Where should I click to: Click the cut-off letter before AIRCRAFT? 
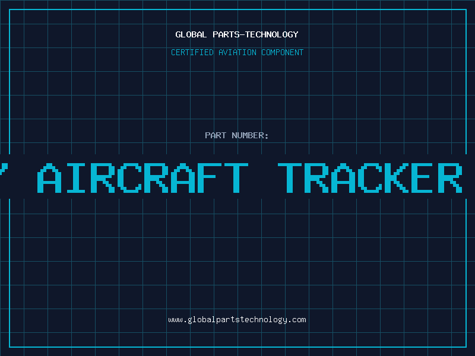tap(4, 170)
